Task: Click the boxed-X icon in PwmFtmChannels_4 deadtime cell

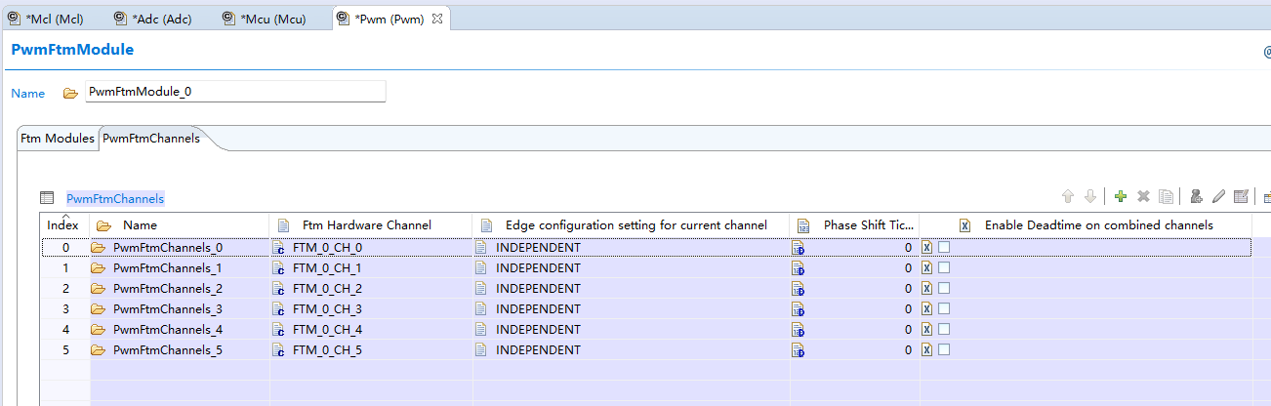Action: pos(927,330)
